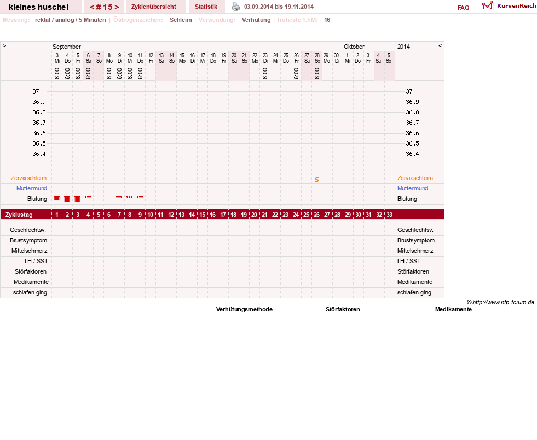Click the spotting dots on cycle day 7
Screen dimensions: 537x440
119,197
